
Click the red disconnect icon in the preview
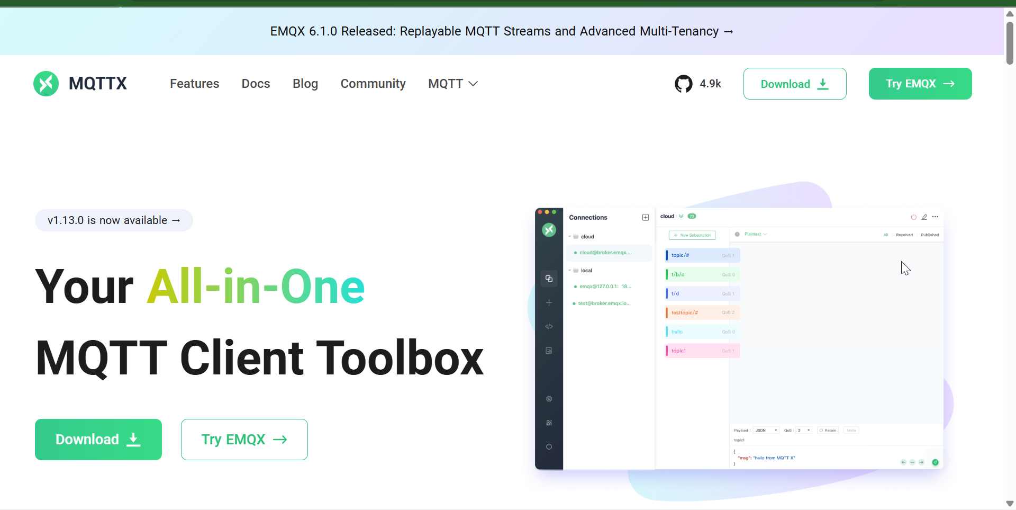click(913, 217)
